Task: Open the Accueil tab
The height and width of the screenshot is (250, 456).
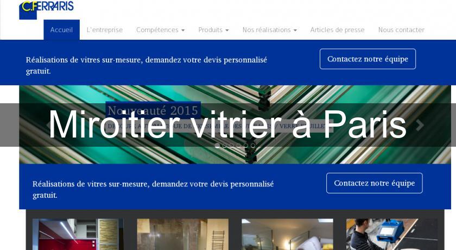Action: pyautogui.click(x=61, y=30)
